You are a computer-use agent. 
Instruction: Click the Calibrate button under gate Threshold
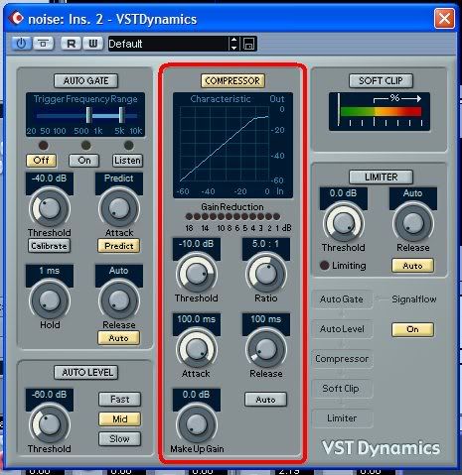coord(49,246)
